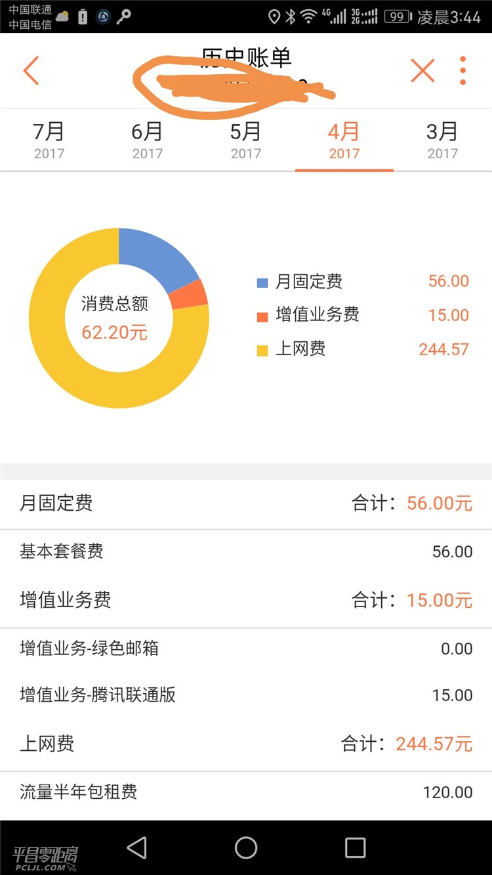Tap the blue 月固定费 legend swatch
492x875 pixels.
(262, 283)
